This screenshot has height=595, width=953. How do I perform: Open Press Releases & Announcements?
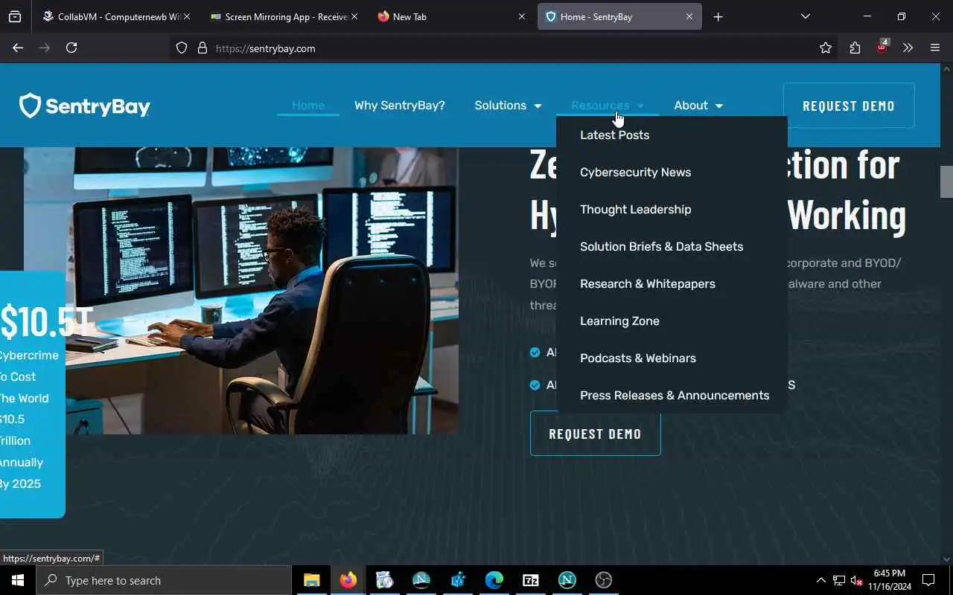click(x=675, y=395)
